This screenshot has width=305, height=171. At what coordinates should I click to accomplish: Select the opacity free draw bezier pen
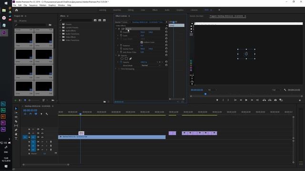click(x=131, y=58)
